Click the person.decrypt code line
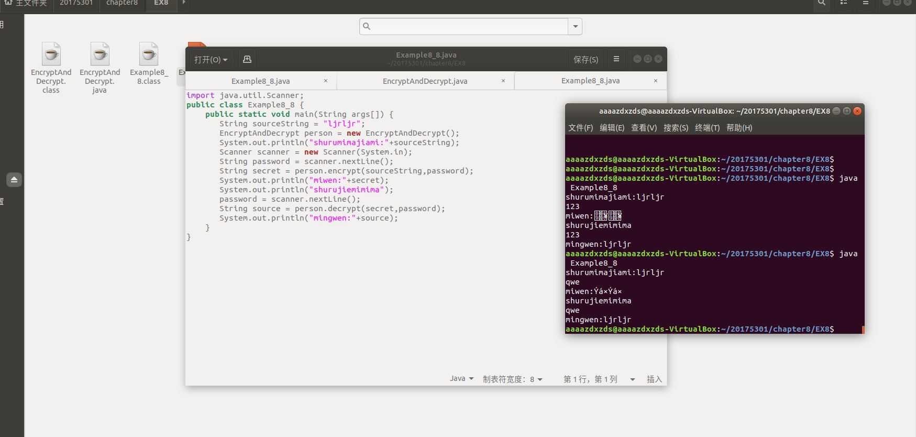 tap(332, 209)
